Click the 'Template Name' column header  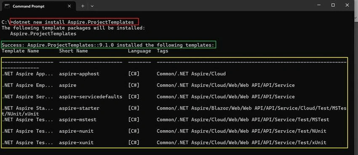point(20,51)
